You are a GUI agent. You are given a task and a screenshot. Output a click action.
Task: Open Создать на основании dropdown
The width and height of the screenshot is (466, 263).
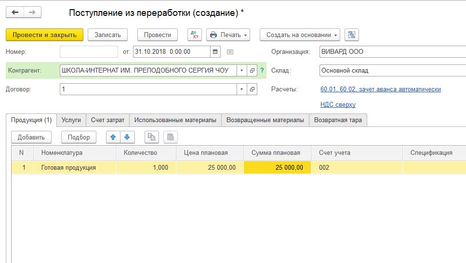(300, 35)
